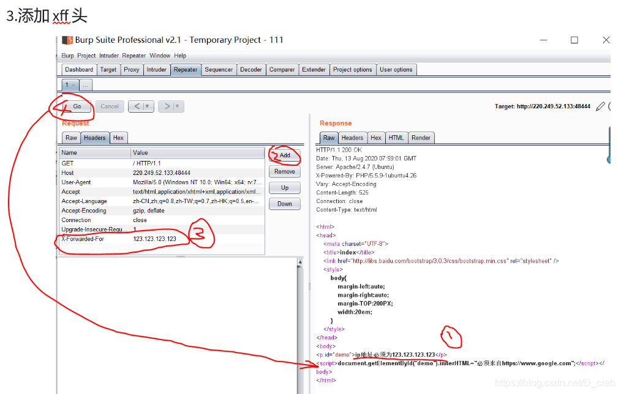This screenshot has width=621, height=394.
Task: Close repeater tab 1 with its x
Action: (x=73, y=85)
